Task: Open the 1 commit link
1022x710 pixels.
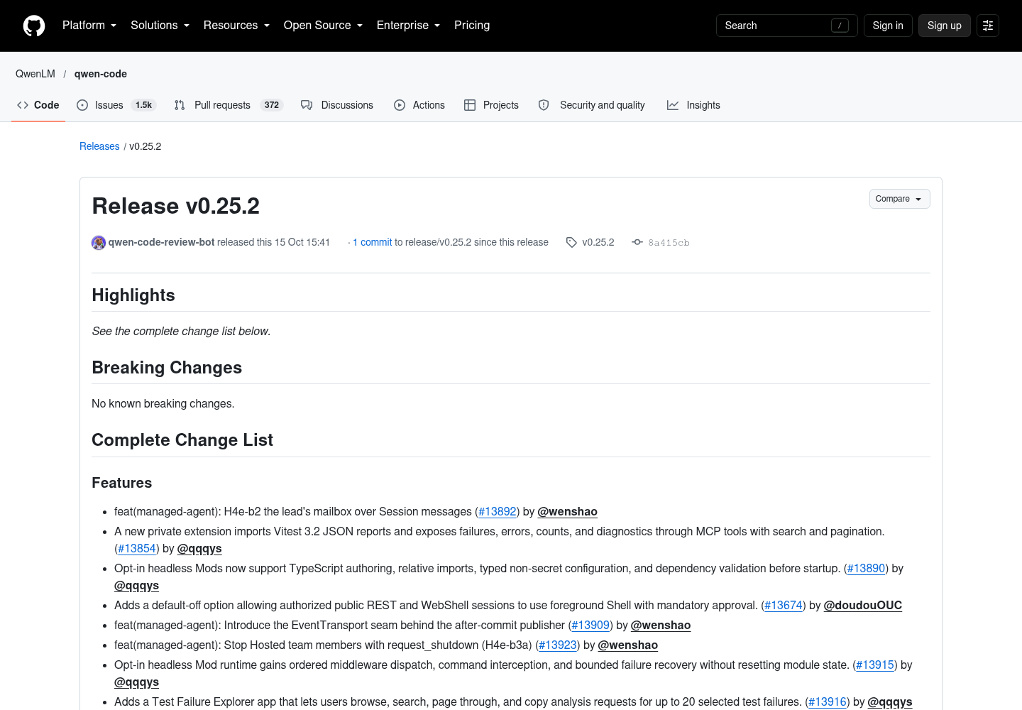Action: coord(373,242)
